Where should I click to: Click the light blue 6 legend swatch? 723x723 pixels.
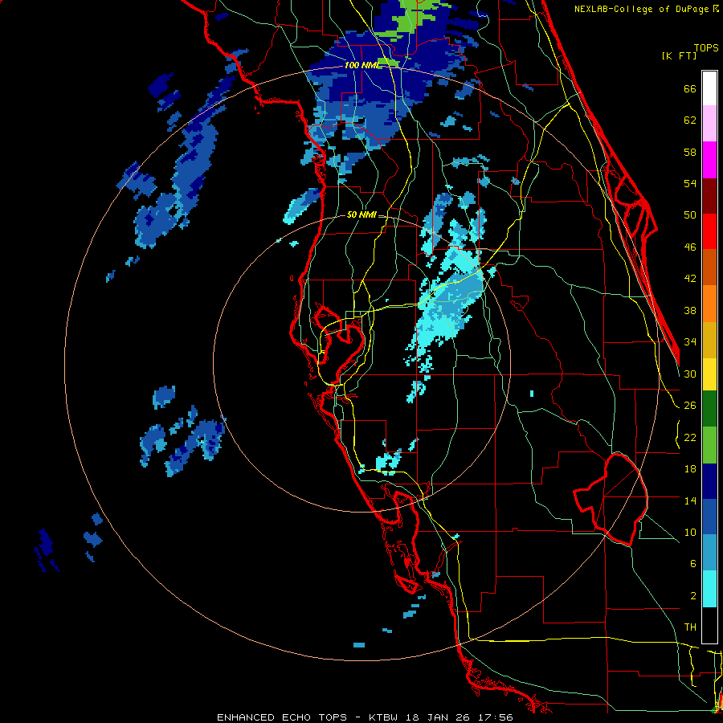709,553
